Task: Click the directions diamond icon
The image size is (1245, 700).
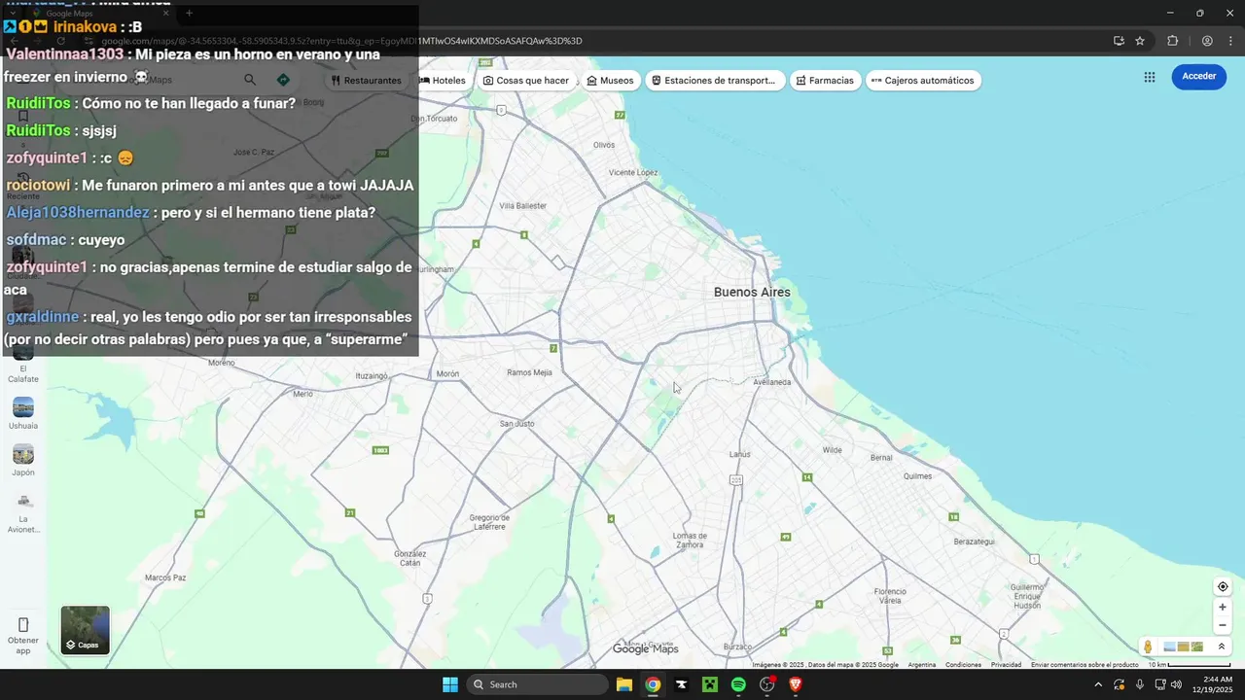Action: (283, 80)
